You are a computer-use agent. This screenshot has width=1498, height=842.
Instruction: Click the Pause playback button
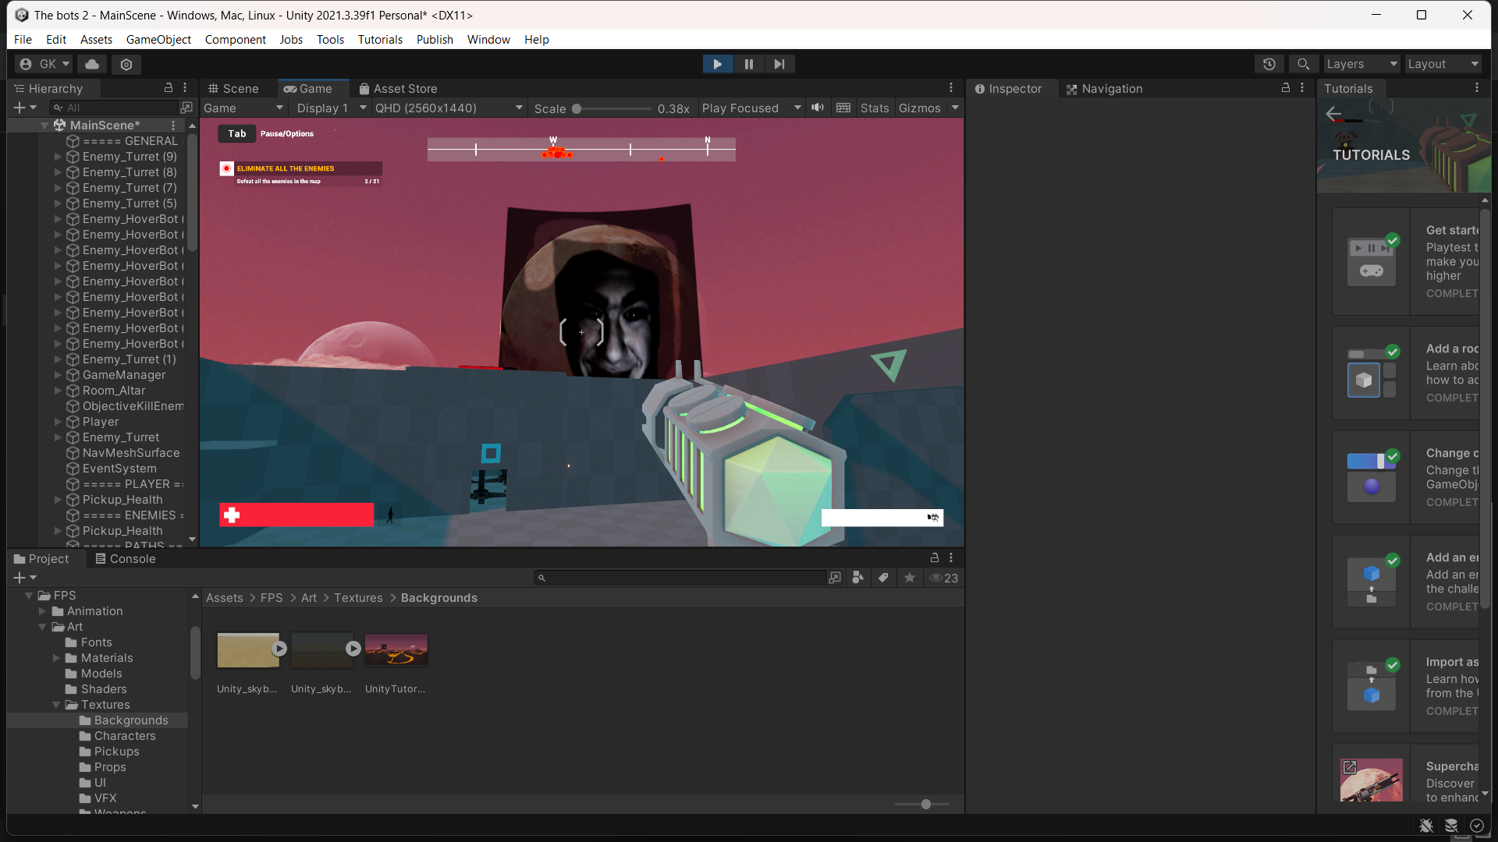tap(748, 64)
